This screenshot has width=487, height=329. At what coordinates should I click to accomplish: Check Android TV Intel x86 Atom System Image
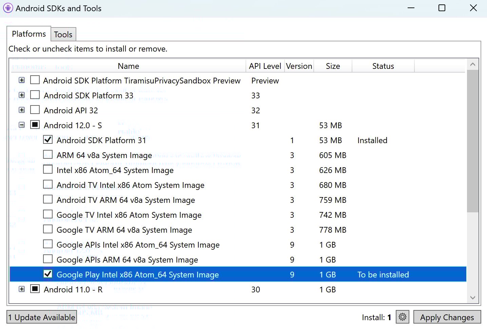tap(48, 185)
